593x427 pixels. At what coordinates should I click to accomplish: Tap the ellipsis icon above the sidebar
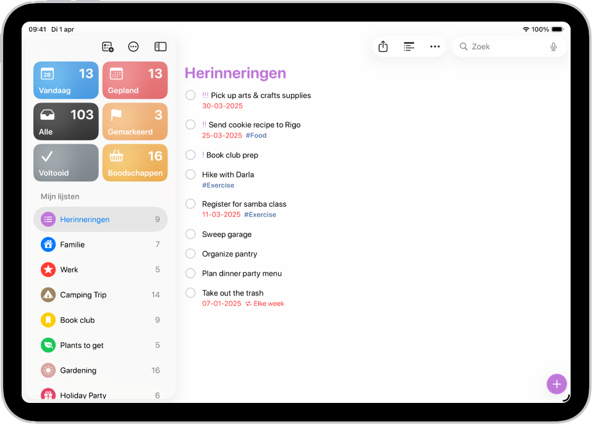click(x=133, y=46)
